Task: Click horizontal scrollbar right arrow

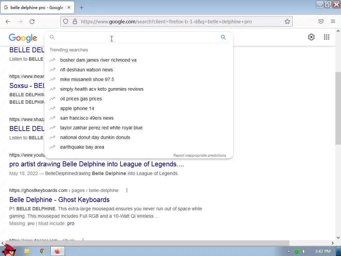Action: [333, 243]
